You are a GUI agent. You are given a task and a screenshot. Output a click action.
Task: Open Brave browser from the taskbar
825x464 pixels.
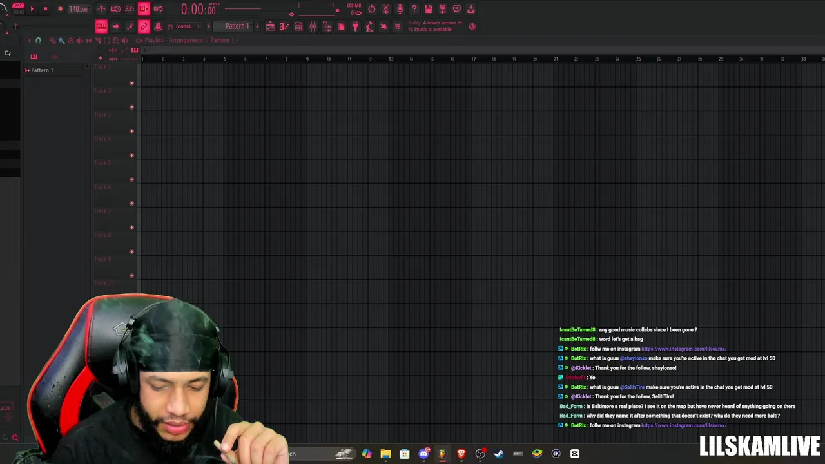pos(461,454)
